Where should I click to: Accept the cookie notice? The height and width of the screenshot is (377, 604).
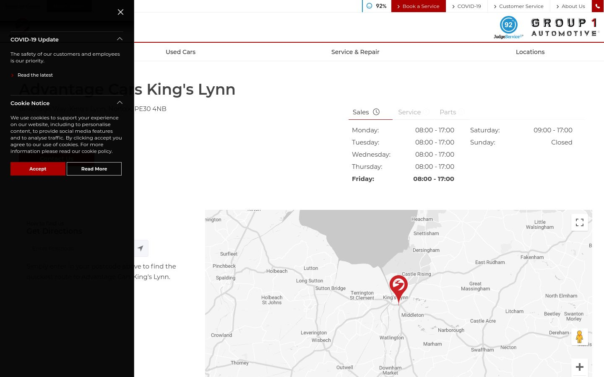point(38,169)
